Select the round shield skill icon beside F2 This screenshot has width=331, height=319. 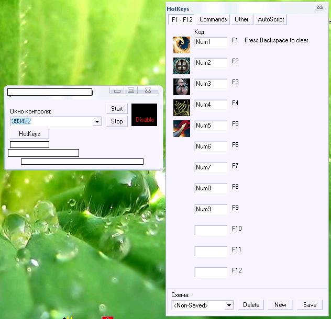coord(182,66)
